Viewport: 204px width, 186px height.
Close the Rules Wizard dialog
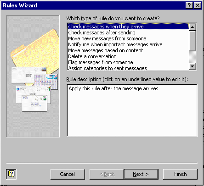click(x=198, y=5)
